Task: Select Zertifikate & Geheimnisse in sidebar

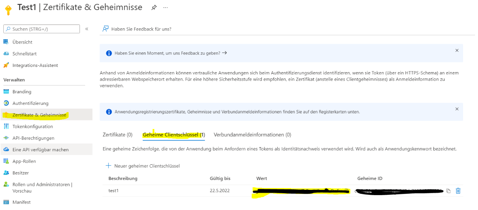Action: 39,115
